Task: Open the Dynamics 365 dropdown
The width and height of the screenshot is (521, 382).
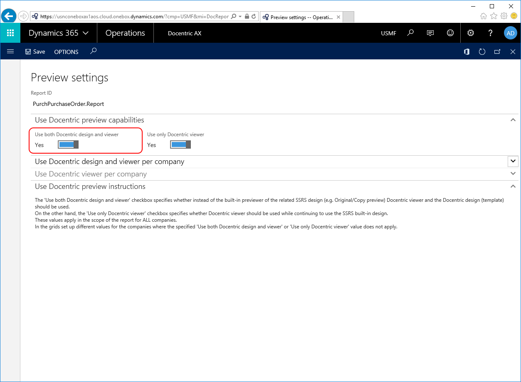Action: click(59, 33)
